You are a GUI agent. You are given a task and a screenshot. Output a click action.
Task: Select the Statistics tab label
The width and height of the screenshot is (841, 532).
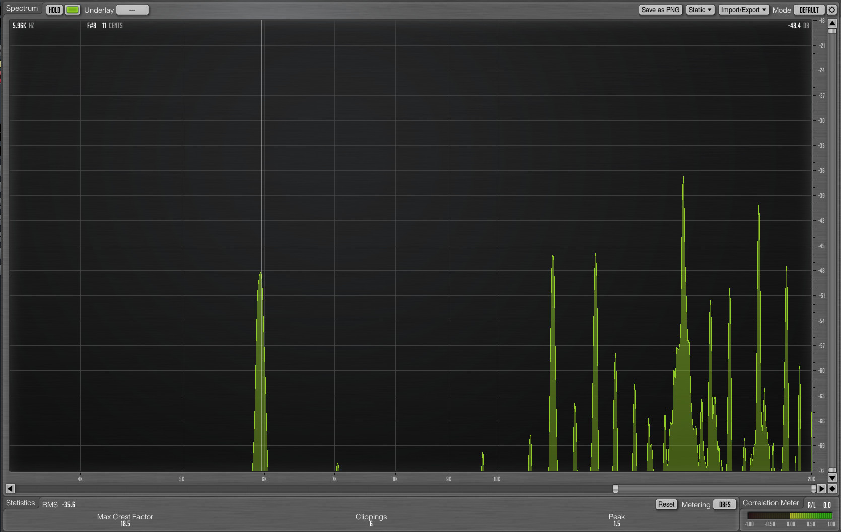point(21,503)
